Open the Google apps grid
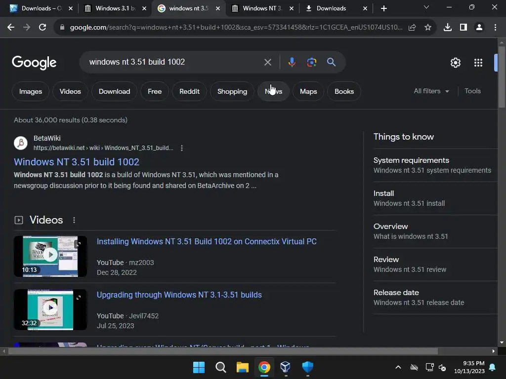Image resolution: width=506 pixels, height=379 pixels. (478, 63)
